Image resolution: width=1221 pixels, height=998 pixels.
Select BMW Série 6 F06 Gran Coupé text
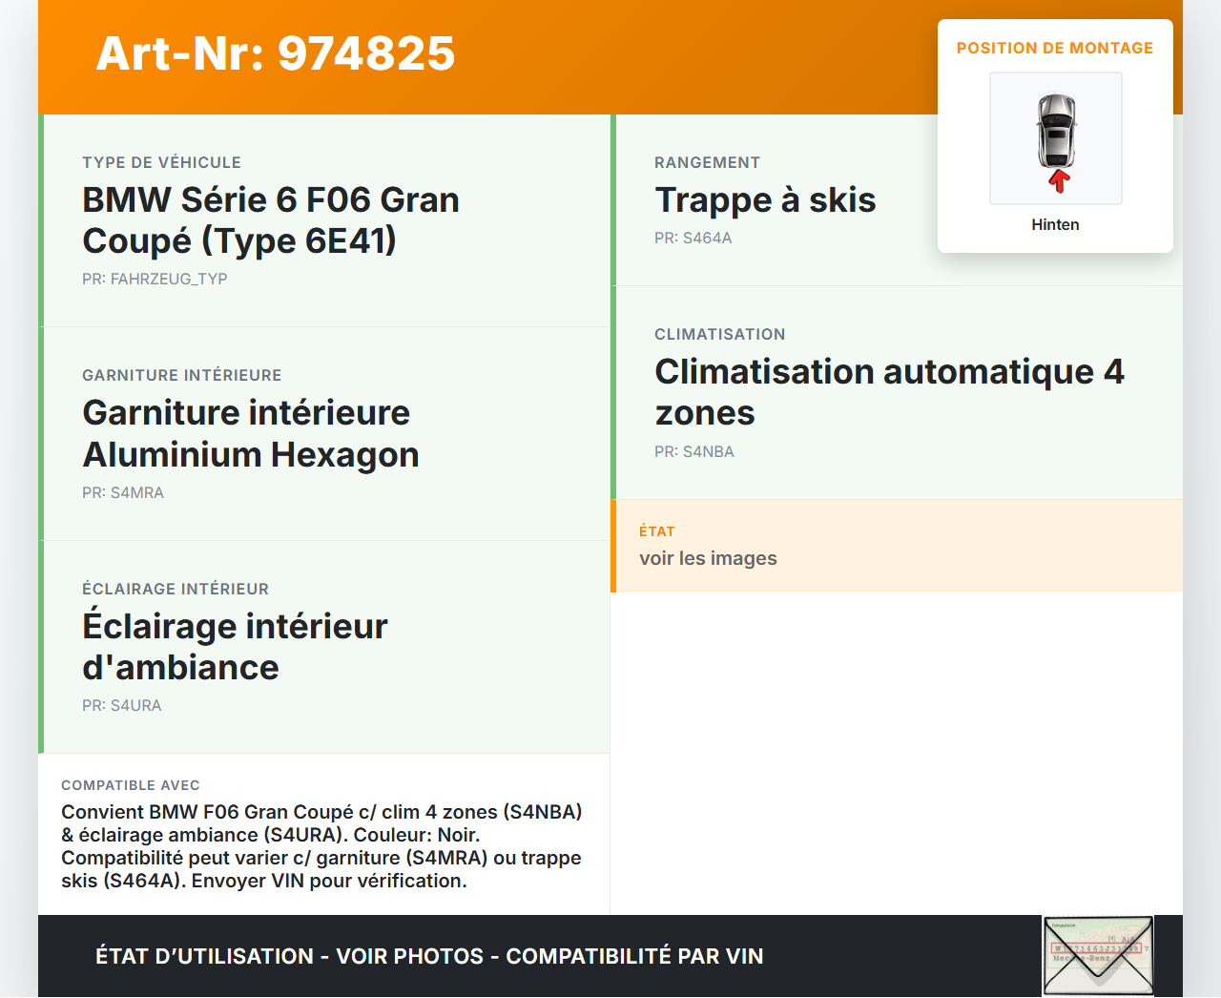pyautogui.click(x=271, y=220)
